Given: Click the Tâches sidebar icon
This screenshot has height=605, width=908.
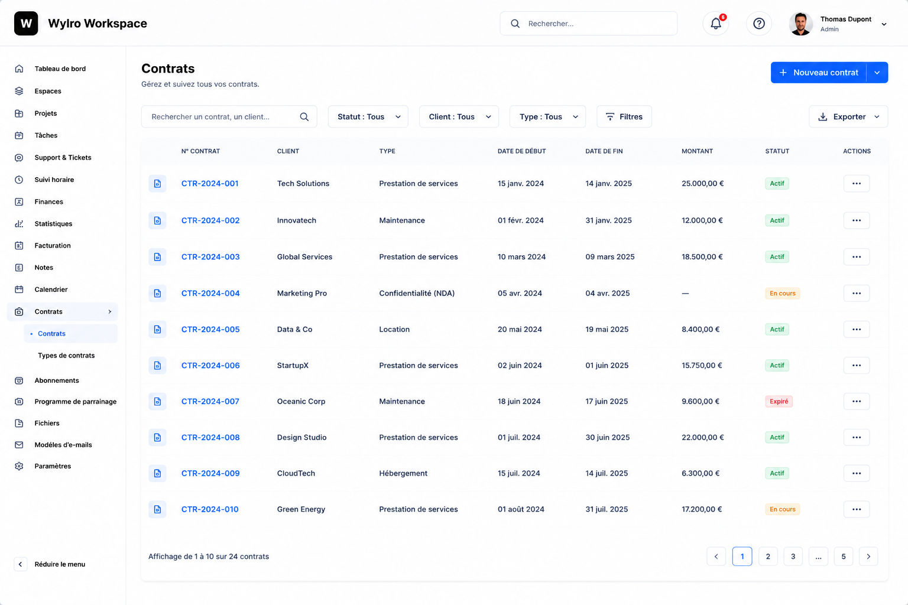Looking at the screenshot, I should click(19, 135).
